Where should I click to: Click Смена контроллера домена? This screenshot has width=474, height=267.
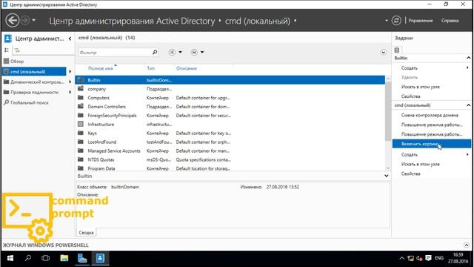430,116
